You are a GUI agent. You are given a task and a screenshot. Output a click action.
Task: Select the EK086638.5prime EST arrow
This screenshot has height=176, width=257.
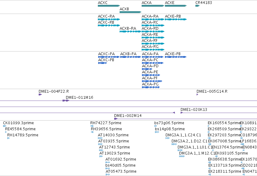[x=210, y=162]
